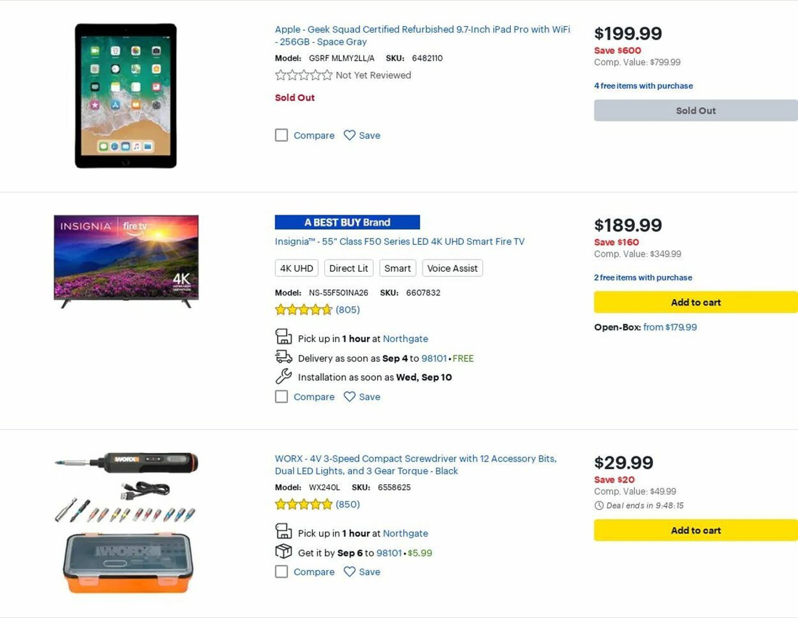
Task: Click the star rating for Insignia TV
Action: [x=303, y=310]
